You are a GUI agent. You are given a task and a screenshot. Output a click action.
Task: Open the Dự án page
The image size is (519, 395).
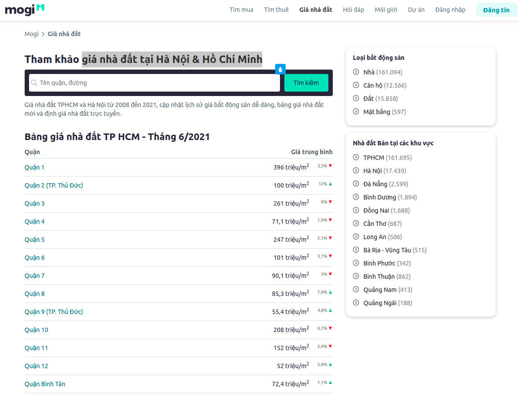[416, 10]
